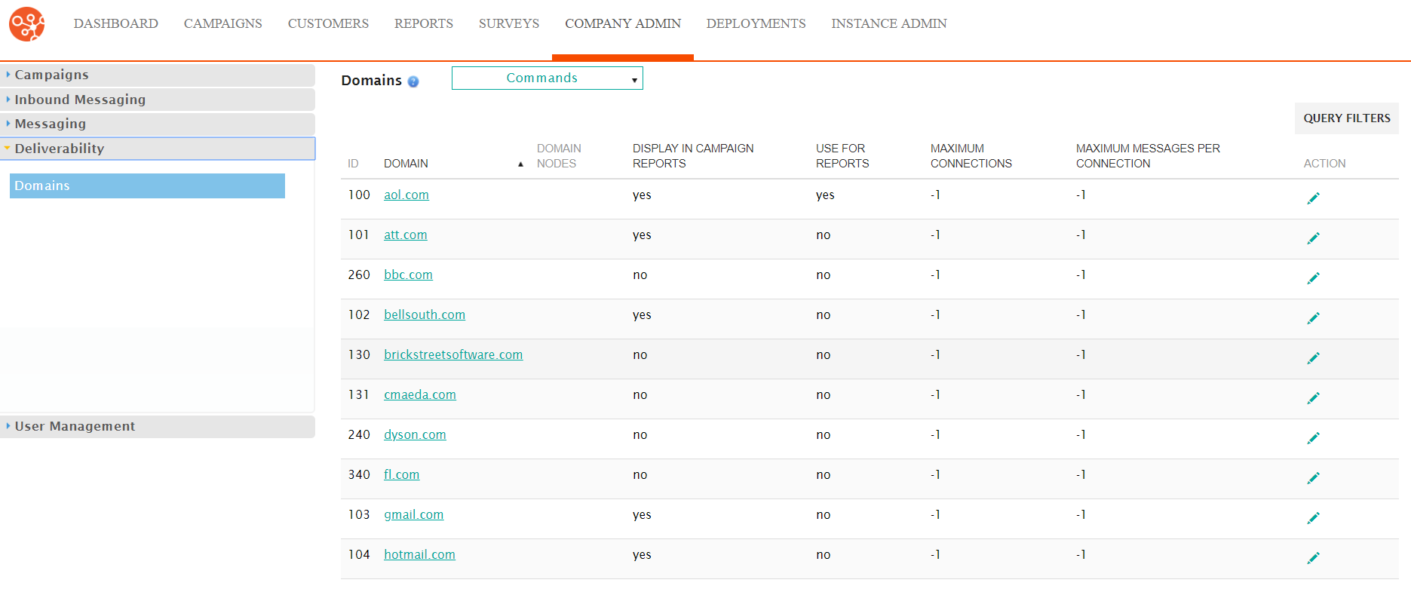Open the Domains help icon
The height and width of the screenshot is (589, 1411).
[413, 81]
